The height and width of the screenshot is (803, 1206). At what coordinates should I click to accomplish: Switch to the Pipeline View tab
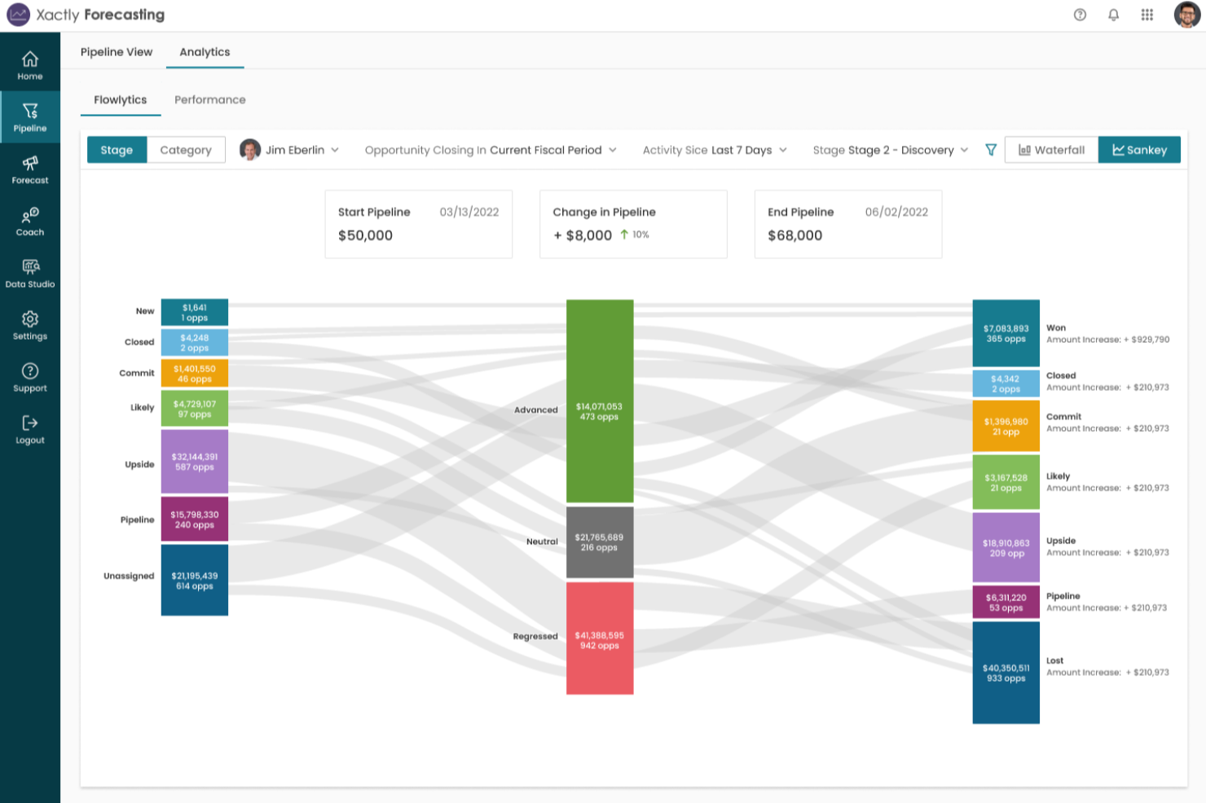[x=117, y=52]
